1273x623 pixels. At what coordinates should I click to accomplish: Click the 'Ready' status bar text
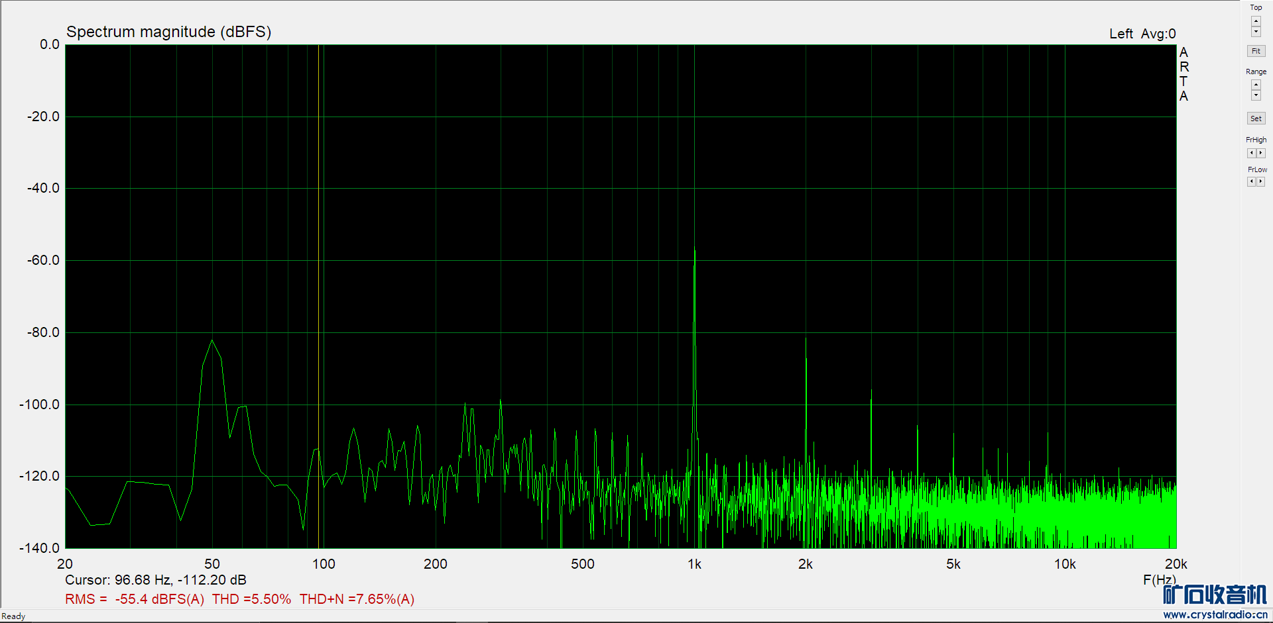(x=13, y=616)
